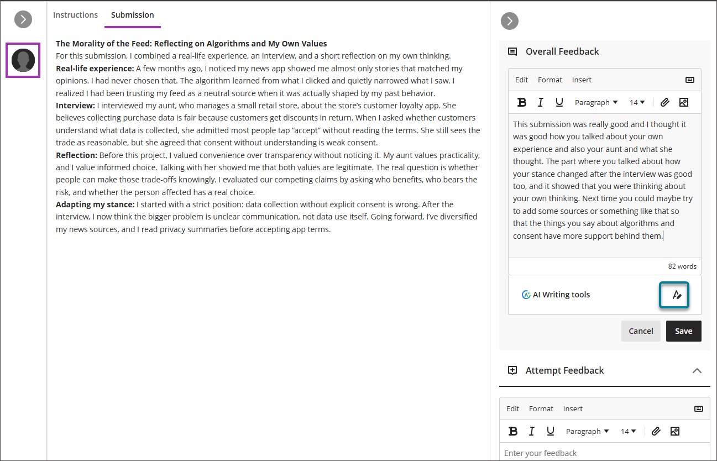This screenshot has height=461, width=717.
Task: Cancel the overall feedback
Action: pos(641,331)
